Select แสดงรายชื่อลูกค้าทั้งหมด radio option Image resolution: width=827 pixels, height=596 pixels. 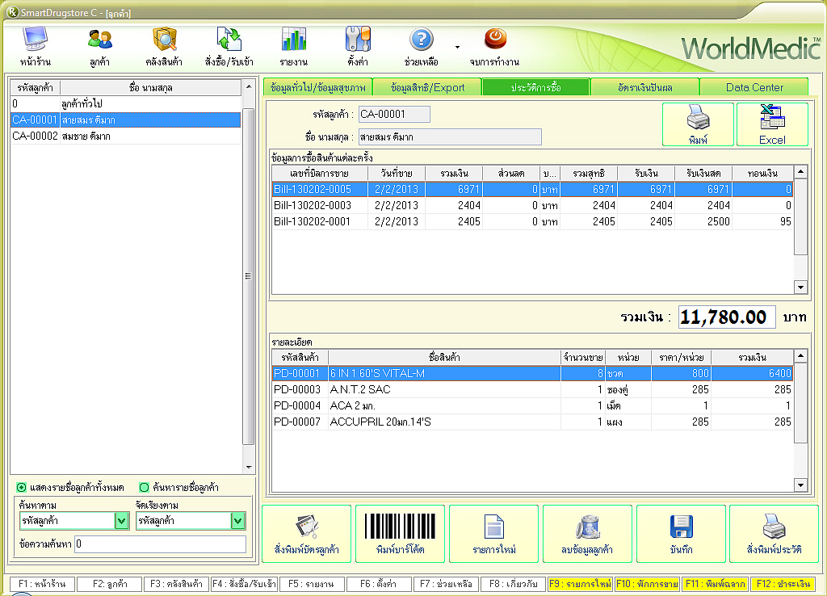coord(22,487)
